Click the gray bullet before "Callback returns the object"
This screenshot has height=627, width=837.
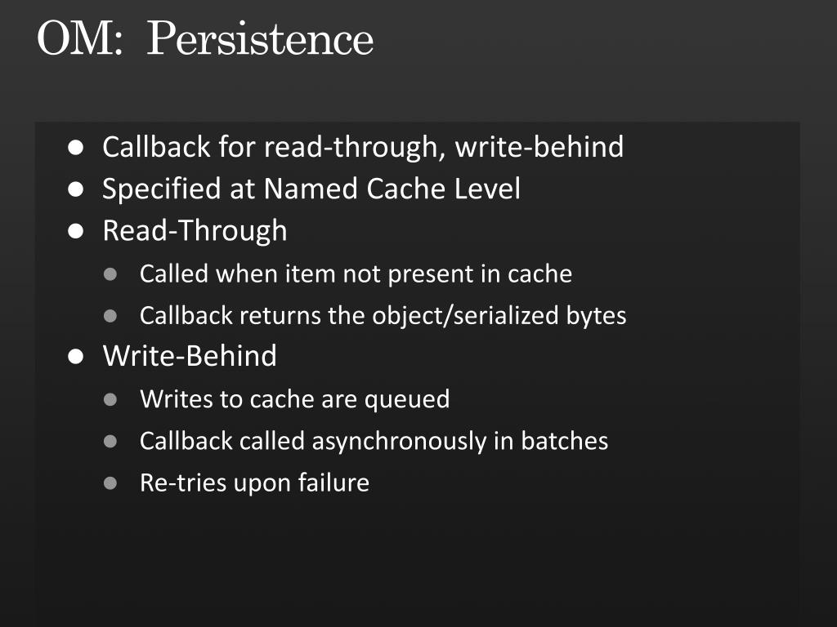pos(110,316)
